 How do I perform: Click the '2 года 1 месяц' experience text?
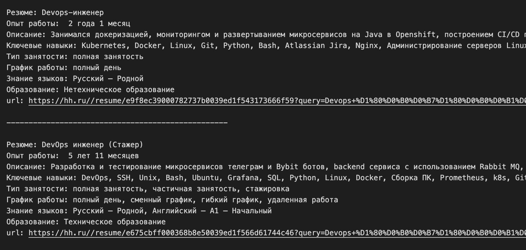(99, 24)
